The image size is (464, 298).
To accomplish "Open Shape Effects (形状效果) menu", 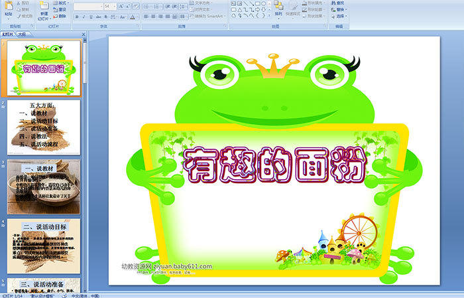I will 314,16.
